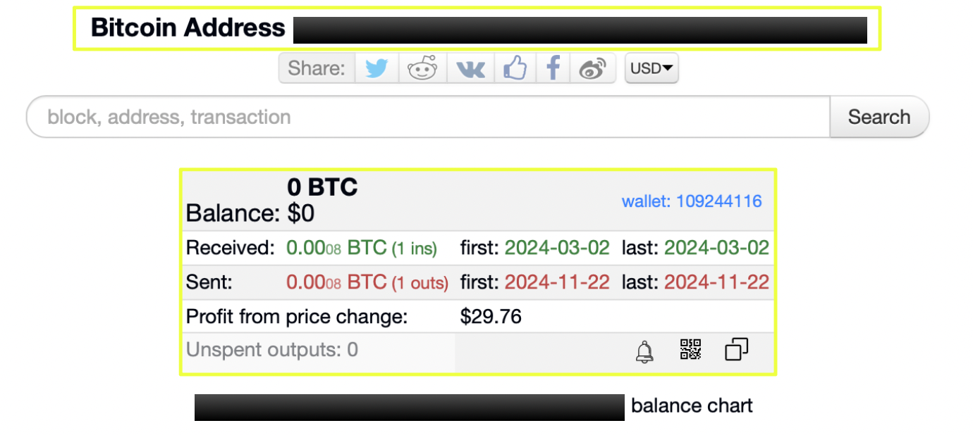Click the green received BTC amount
This screenshot has height=435, width=973.
pyautogui.click(x=336, y=248)
